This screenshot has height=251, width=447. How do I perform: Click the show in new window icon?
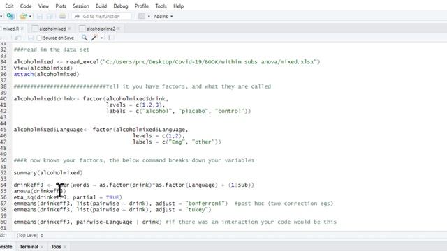tap(18, 38)
